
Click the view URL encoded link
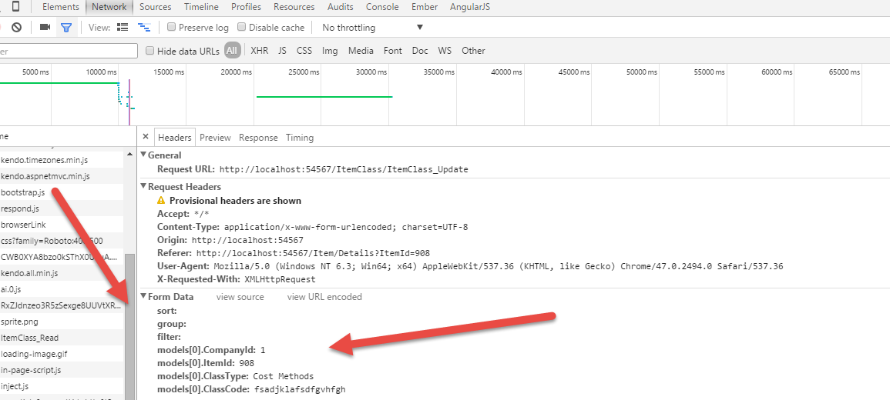point(324,297)
